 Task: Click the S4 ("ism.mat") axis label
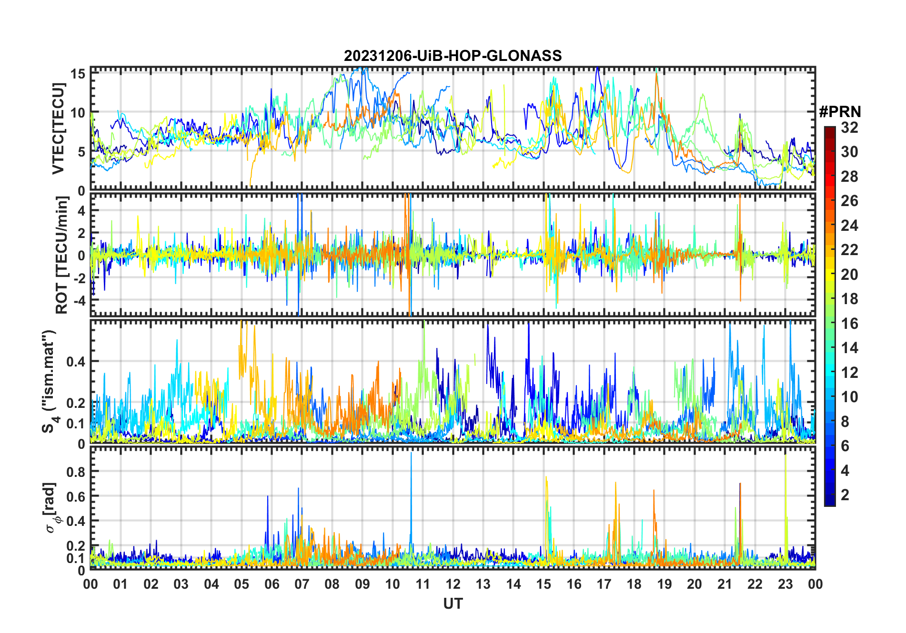click(x=50, y=382)
